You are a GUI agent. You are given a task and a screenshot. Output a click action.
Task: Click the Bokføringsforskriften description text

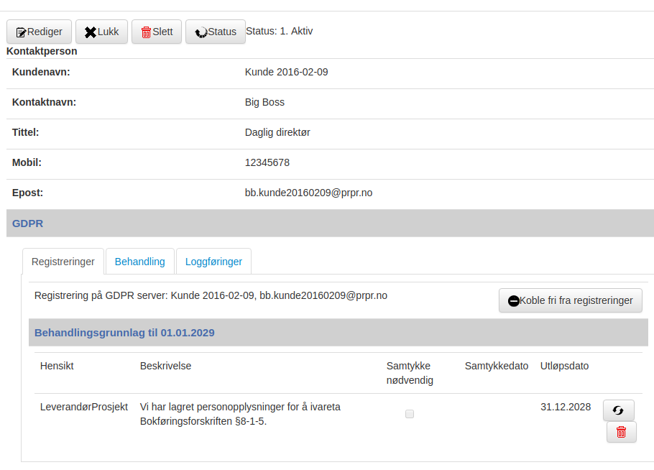click(240, 414)
